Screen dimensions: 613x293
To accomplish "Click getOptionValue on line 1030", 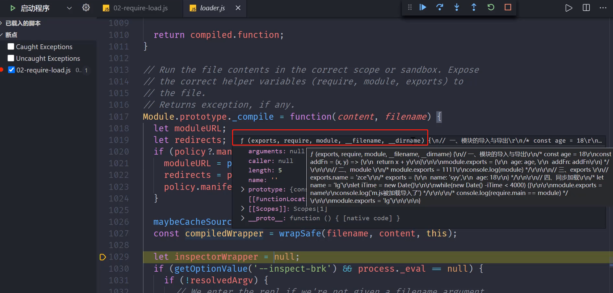I will coord(211,269).
